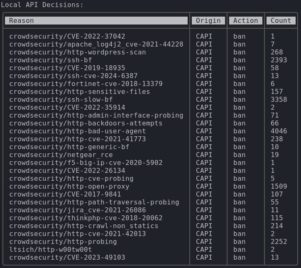
Task: Select the crowdsecurity/apache_log4j2_cve-2021-44228 reason
Action: 96,44
